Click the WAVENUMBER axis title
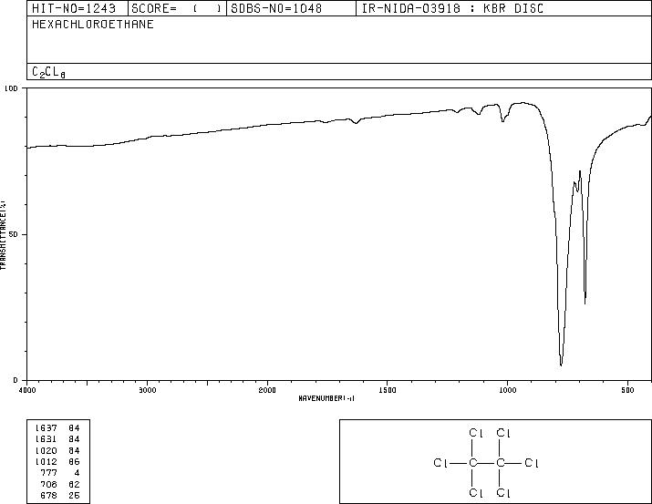This screenshot has height=504, width=652. click(326, 398)
